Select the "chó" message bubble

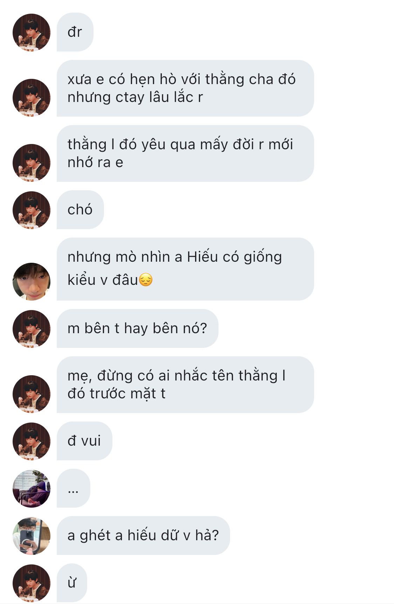click(80, 210)
